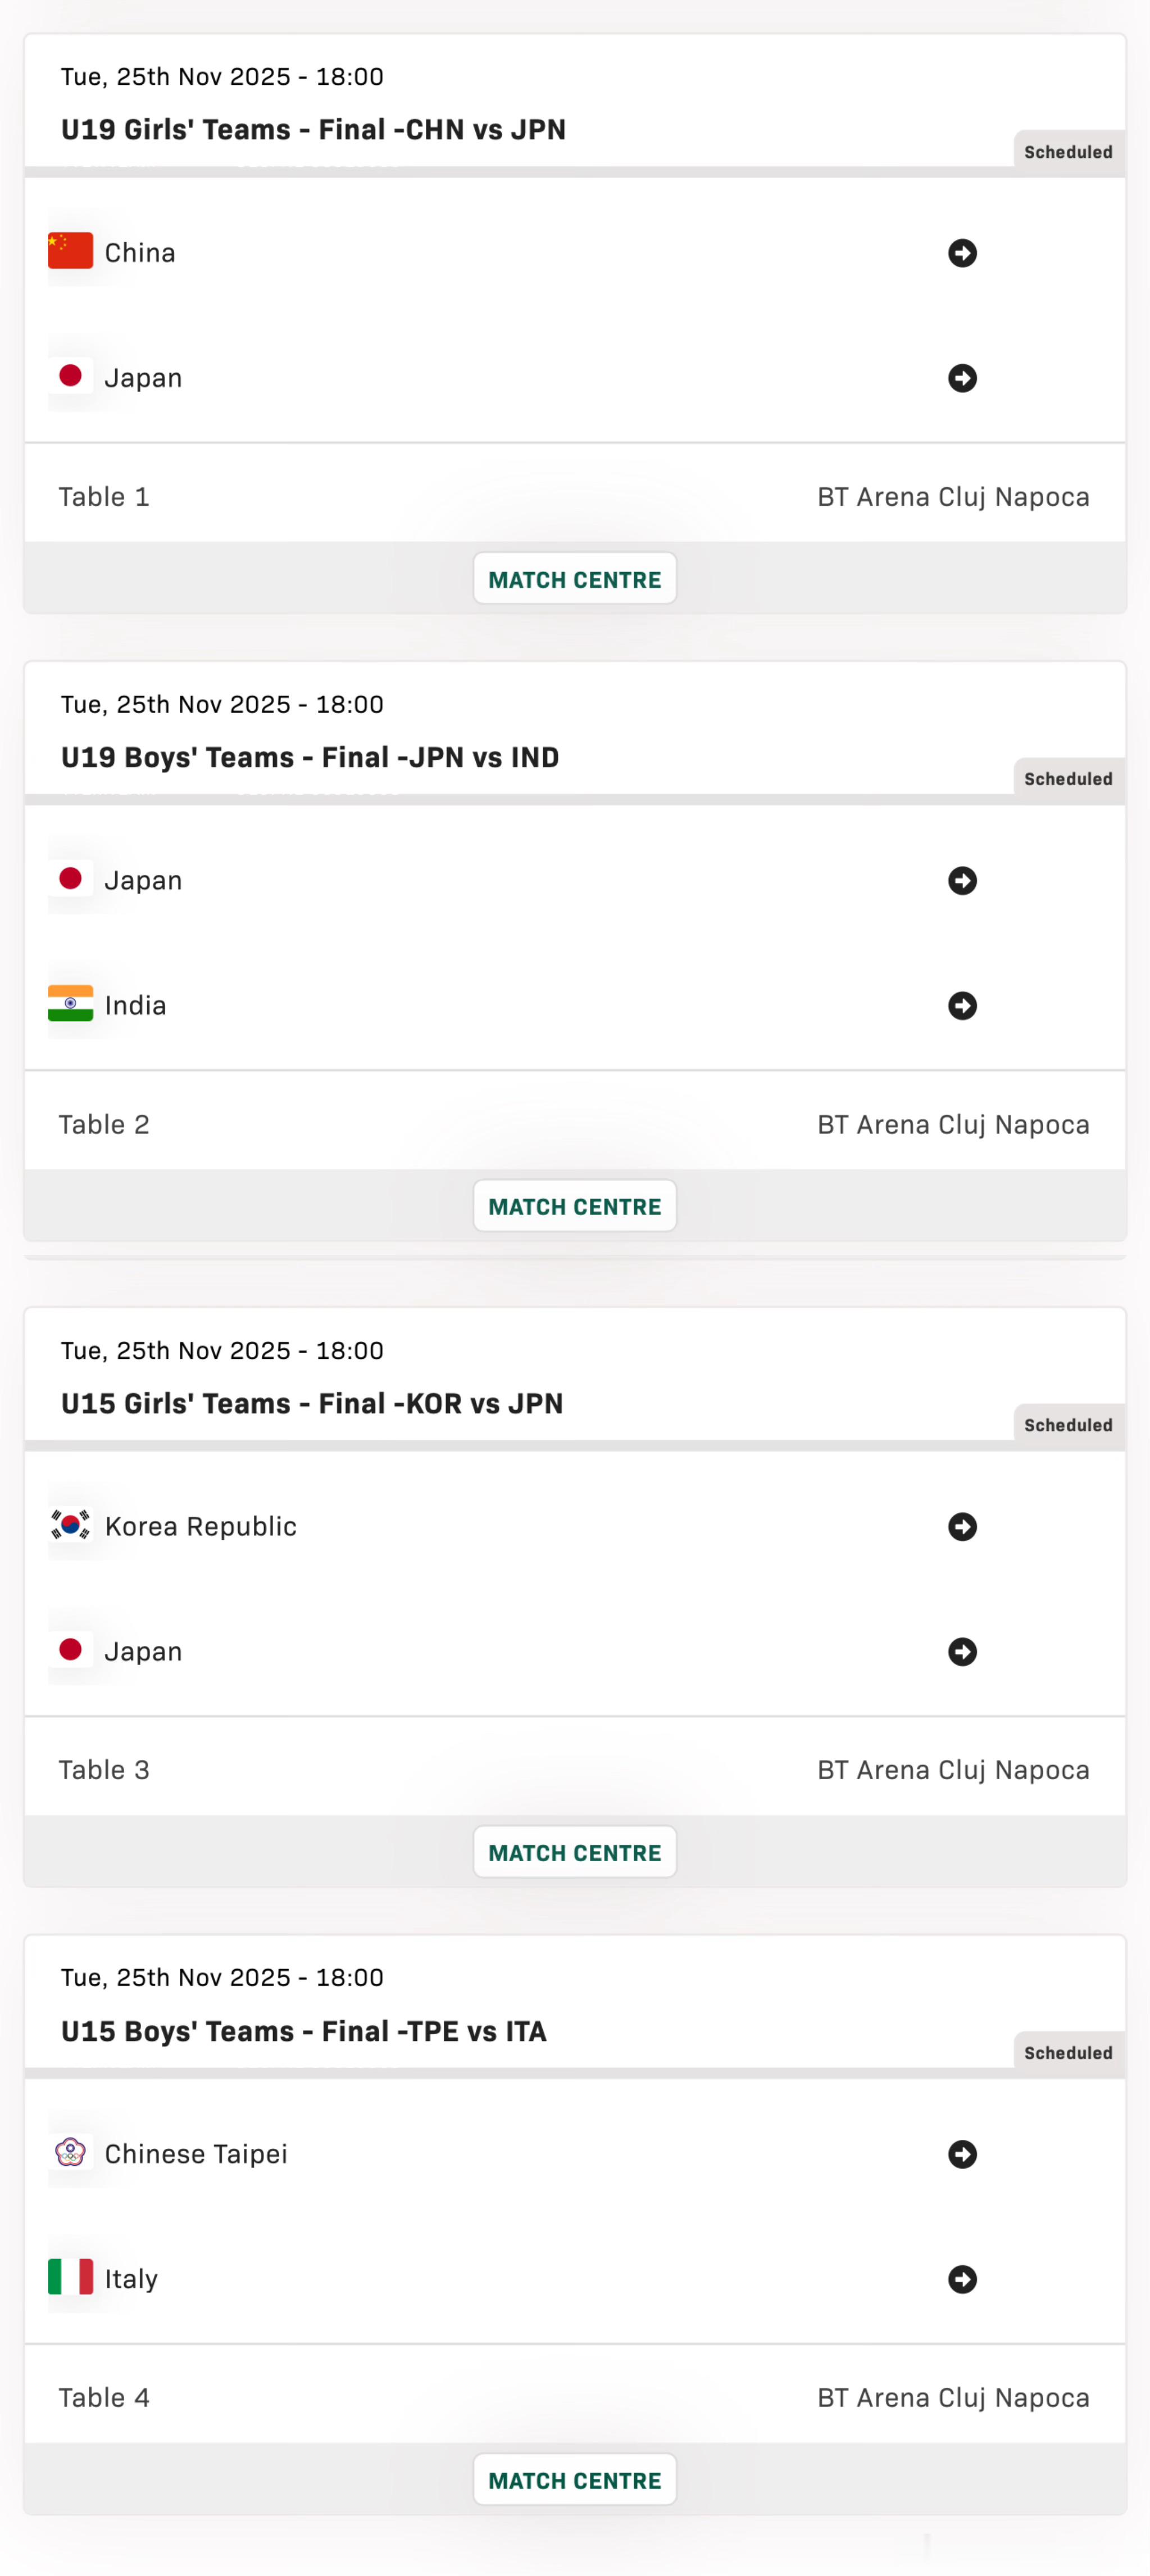Screen dimensions: 1150x2576
Task: Click arrow icon beside Japan in U19 Girls' final
Action: (x=962, y=378)
